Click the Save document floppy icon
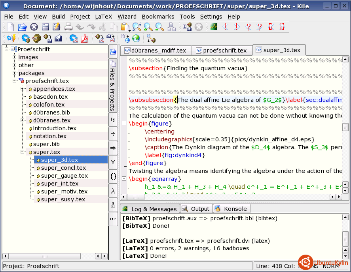 point(46,27)
